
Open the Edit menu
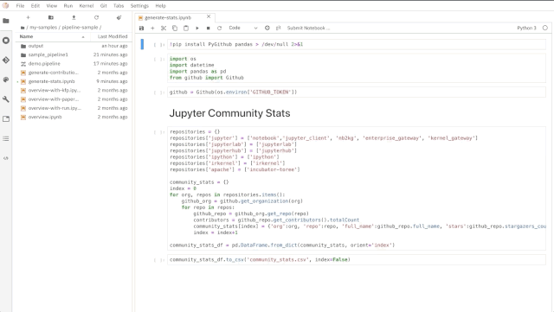pos(35,6)
